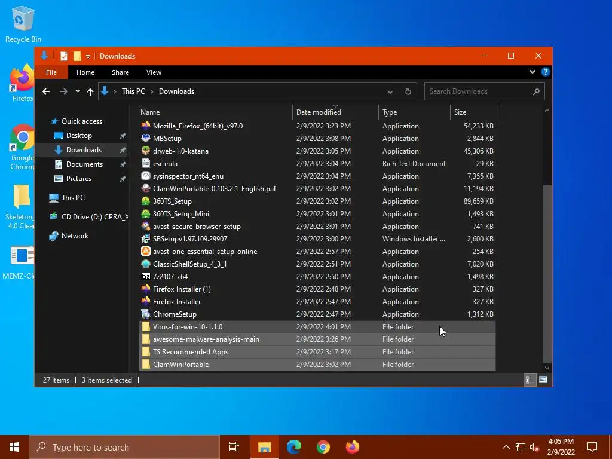This screenshot has width=612, height=459.
Task: Click the taskbar search box
Action: coord(124,447)
